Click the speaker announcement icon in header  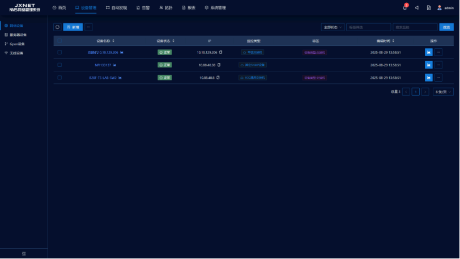point(417,8)
